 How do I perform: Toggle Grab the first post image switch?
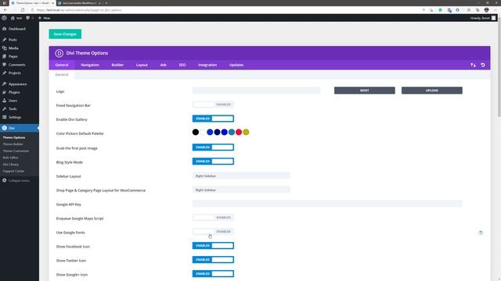tap(213, 148)
